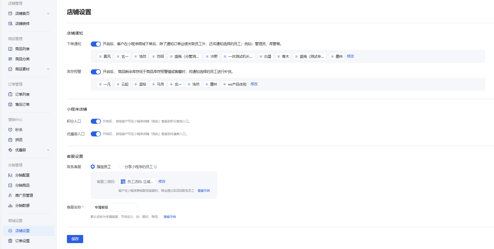Expand the 商品素材 submenu chevron
The image size is (494, 249).
click(48, 69)
